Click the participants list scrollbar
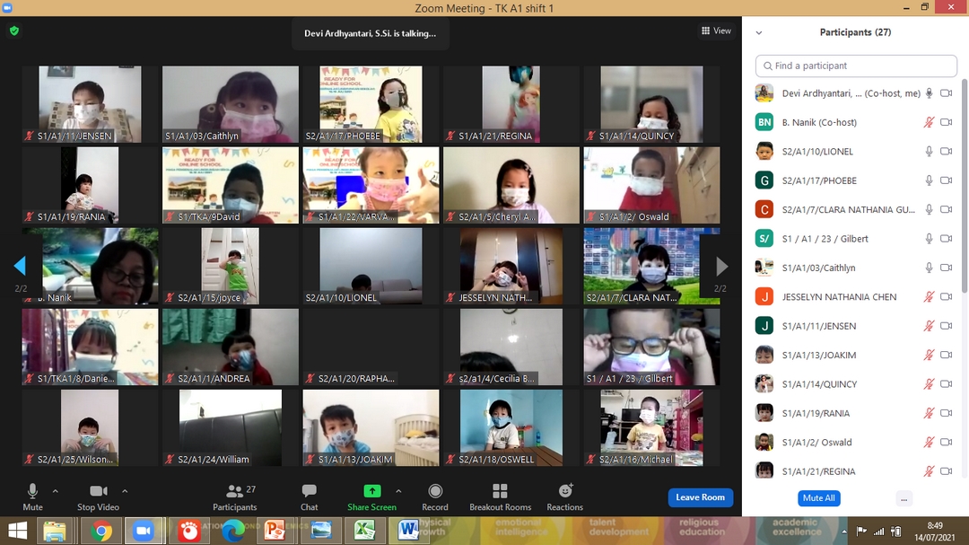 (x=965, y=180)
